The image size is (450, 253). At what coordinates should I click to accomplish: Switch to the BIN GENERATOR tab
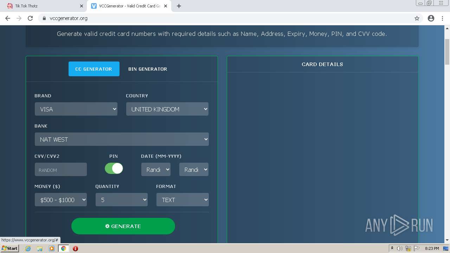148,69
